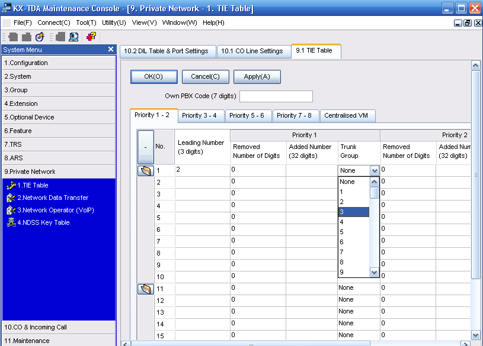Open the Connect(C) menu
The height and width of the screenshot is (346, 483).
[x=54, y=22]
